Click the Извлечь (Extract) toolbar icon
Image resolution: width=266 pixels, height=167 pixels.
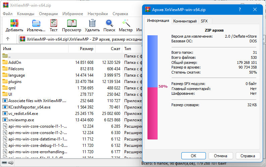click(36, 23)
